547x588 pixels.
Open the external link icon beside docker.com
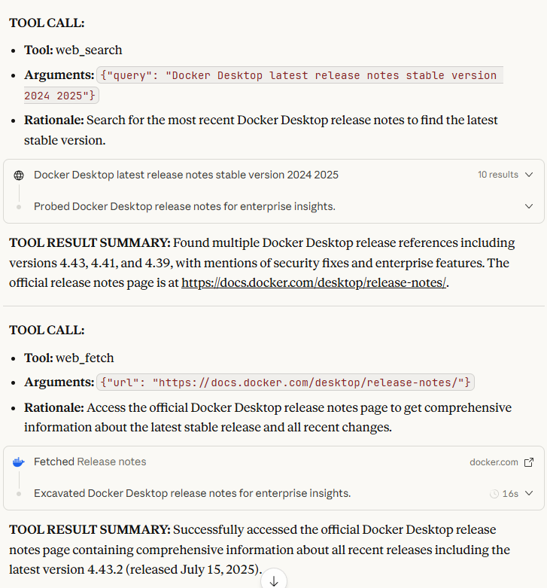coord(529,462)
